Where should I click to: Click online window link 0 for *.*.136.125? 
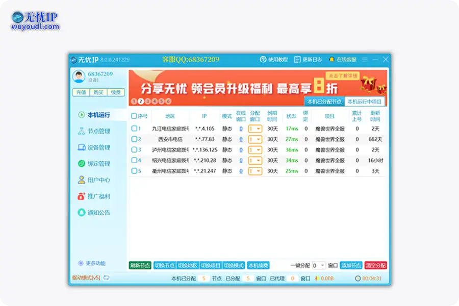pyautogui.click(x=241, y=150)
